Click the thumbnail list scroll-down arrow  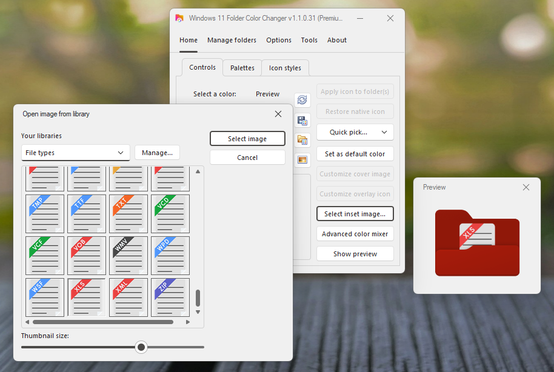[x=198, y=312]
